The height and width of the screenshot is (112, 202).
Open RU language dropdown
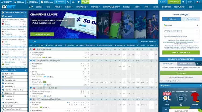point(198,2)
